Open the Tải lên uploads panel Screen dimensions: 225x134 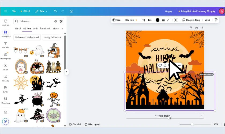(5, 67)
